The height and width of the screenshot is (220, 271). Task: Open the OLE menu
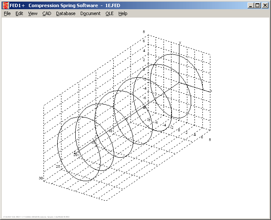pyautogui.click(x=109, y=13)
